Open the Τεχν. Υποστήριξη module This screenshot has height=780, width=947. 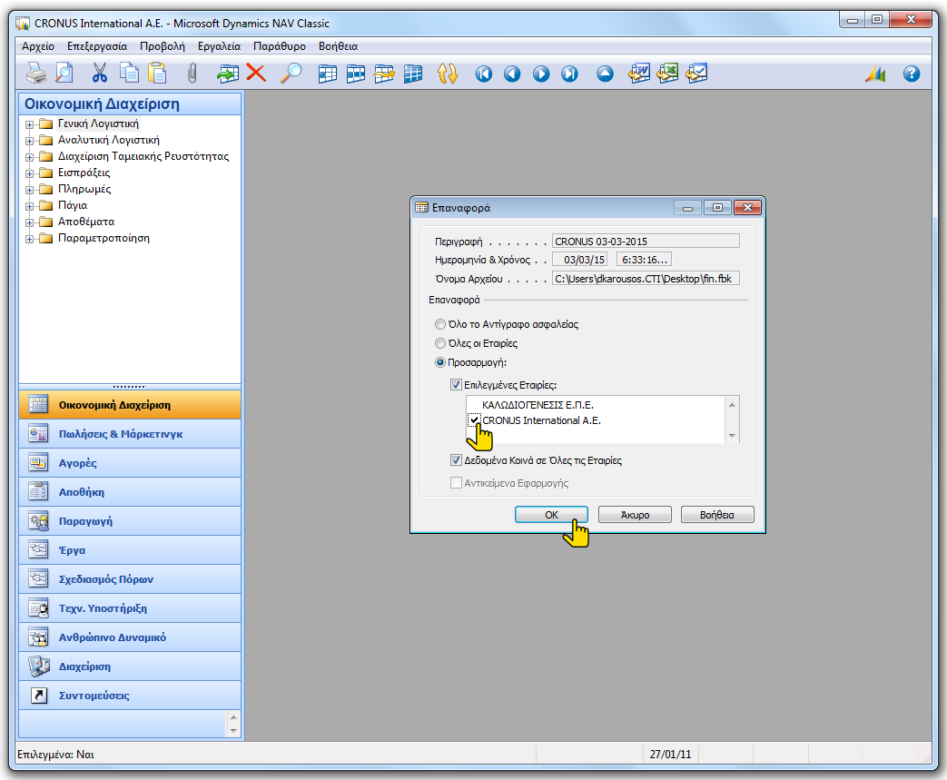130,607
